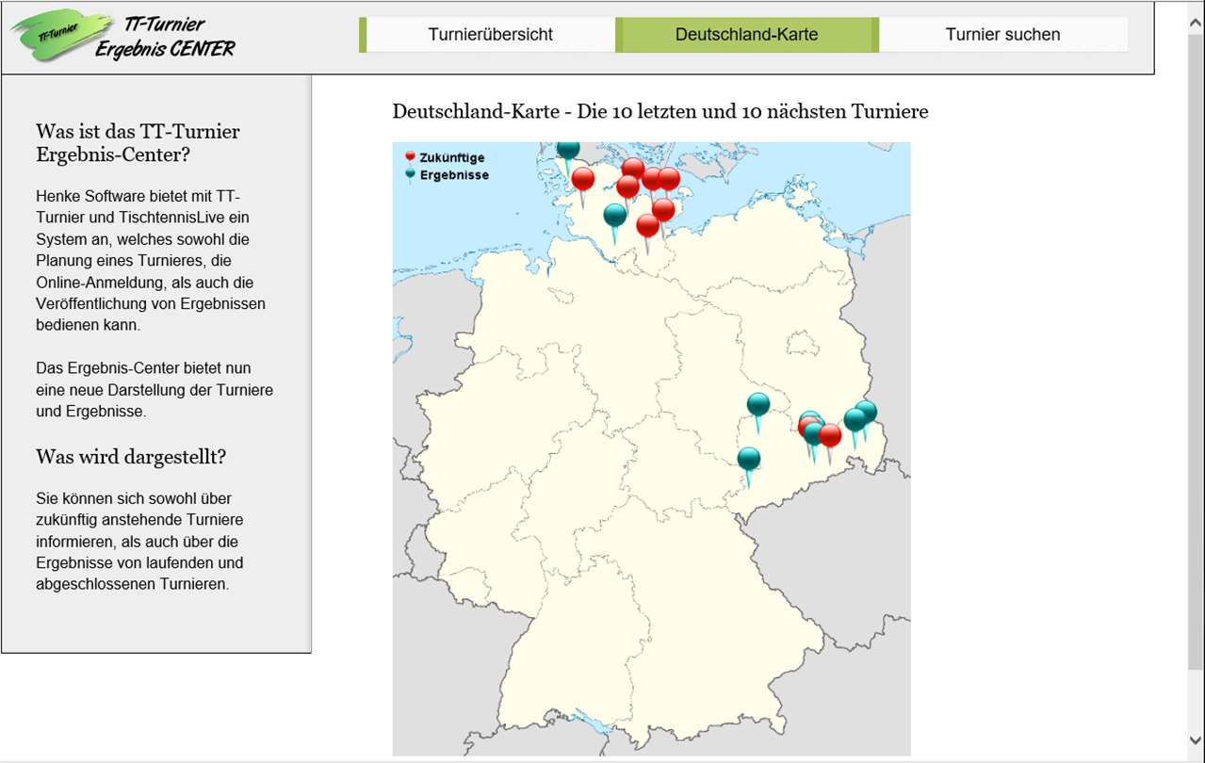The image size is (1205, 763).
Task: Click the TT-Turnier Ergebnis CENTER logo
Action: point(123,38)
